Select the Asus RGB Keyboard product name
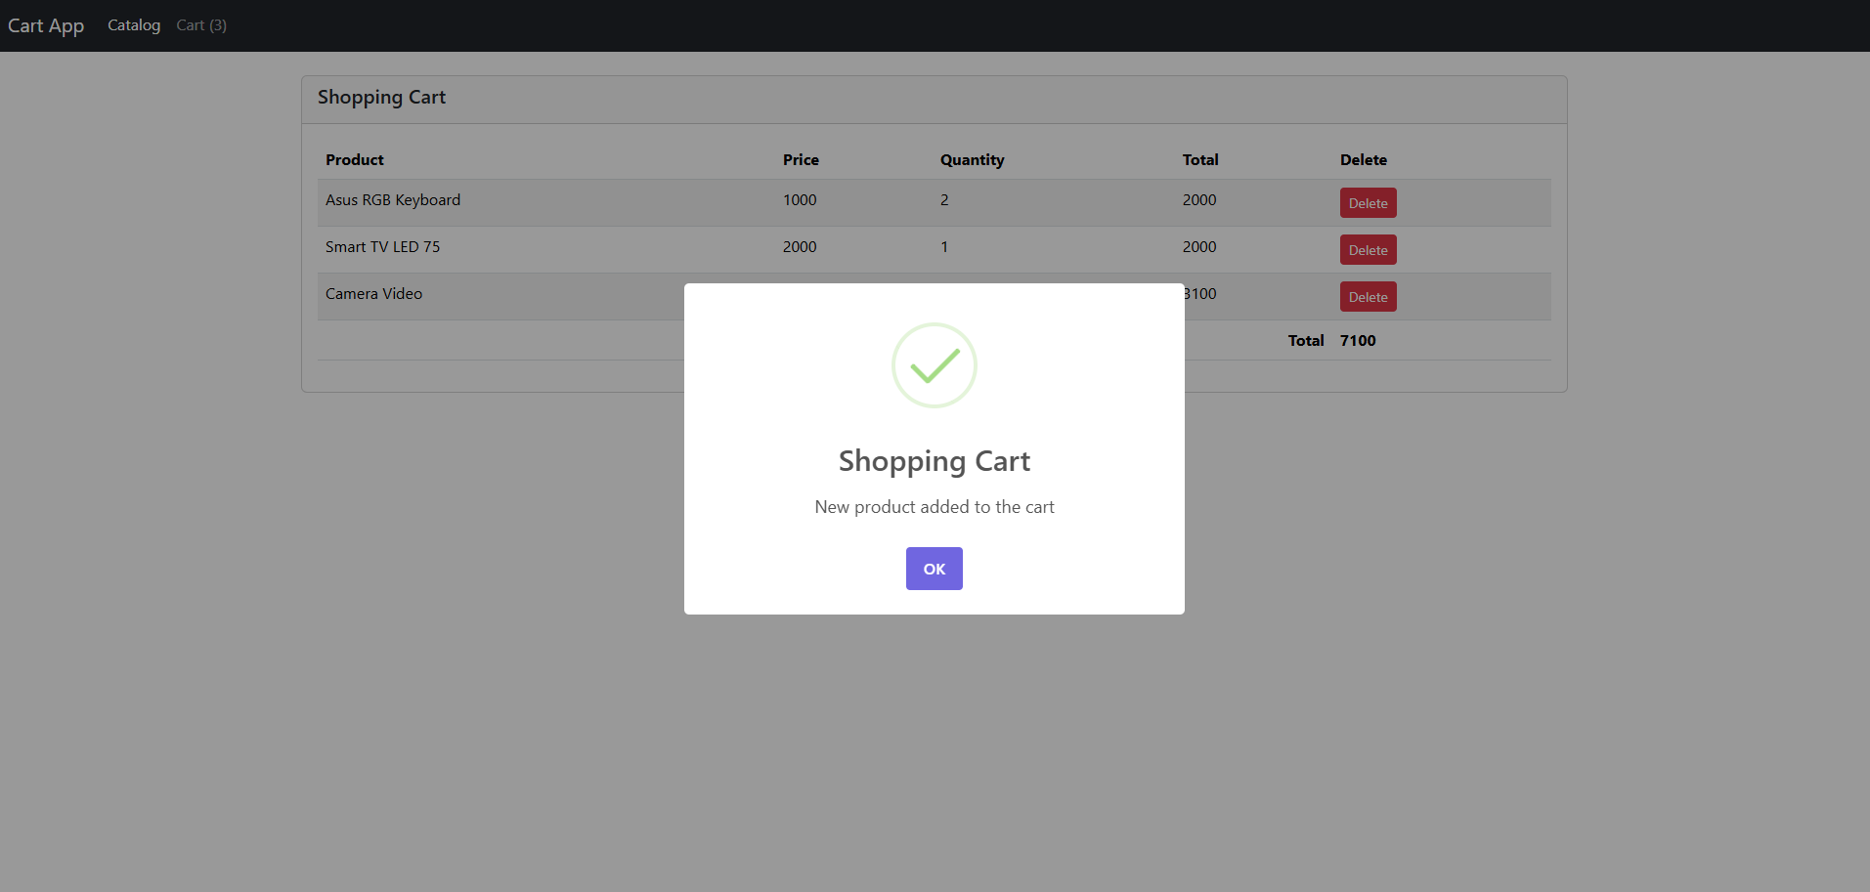The height and width of the screenshot is (892, 1870). 392,200
